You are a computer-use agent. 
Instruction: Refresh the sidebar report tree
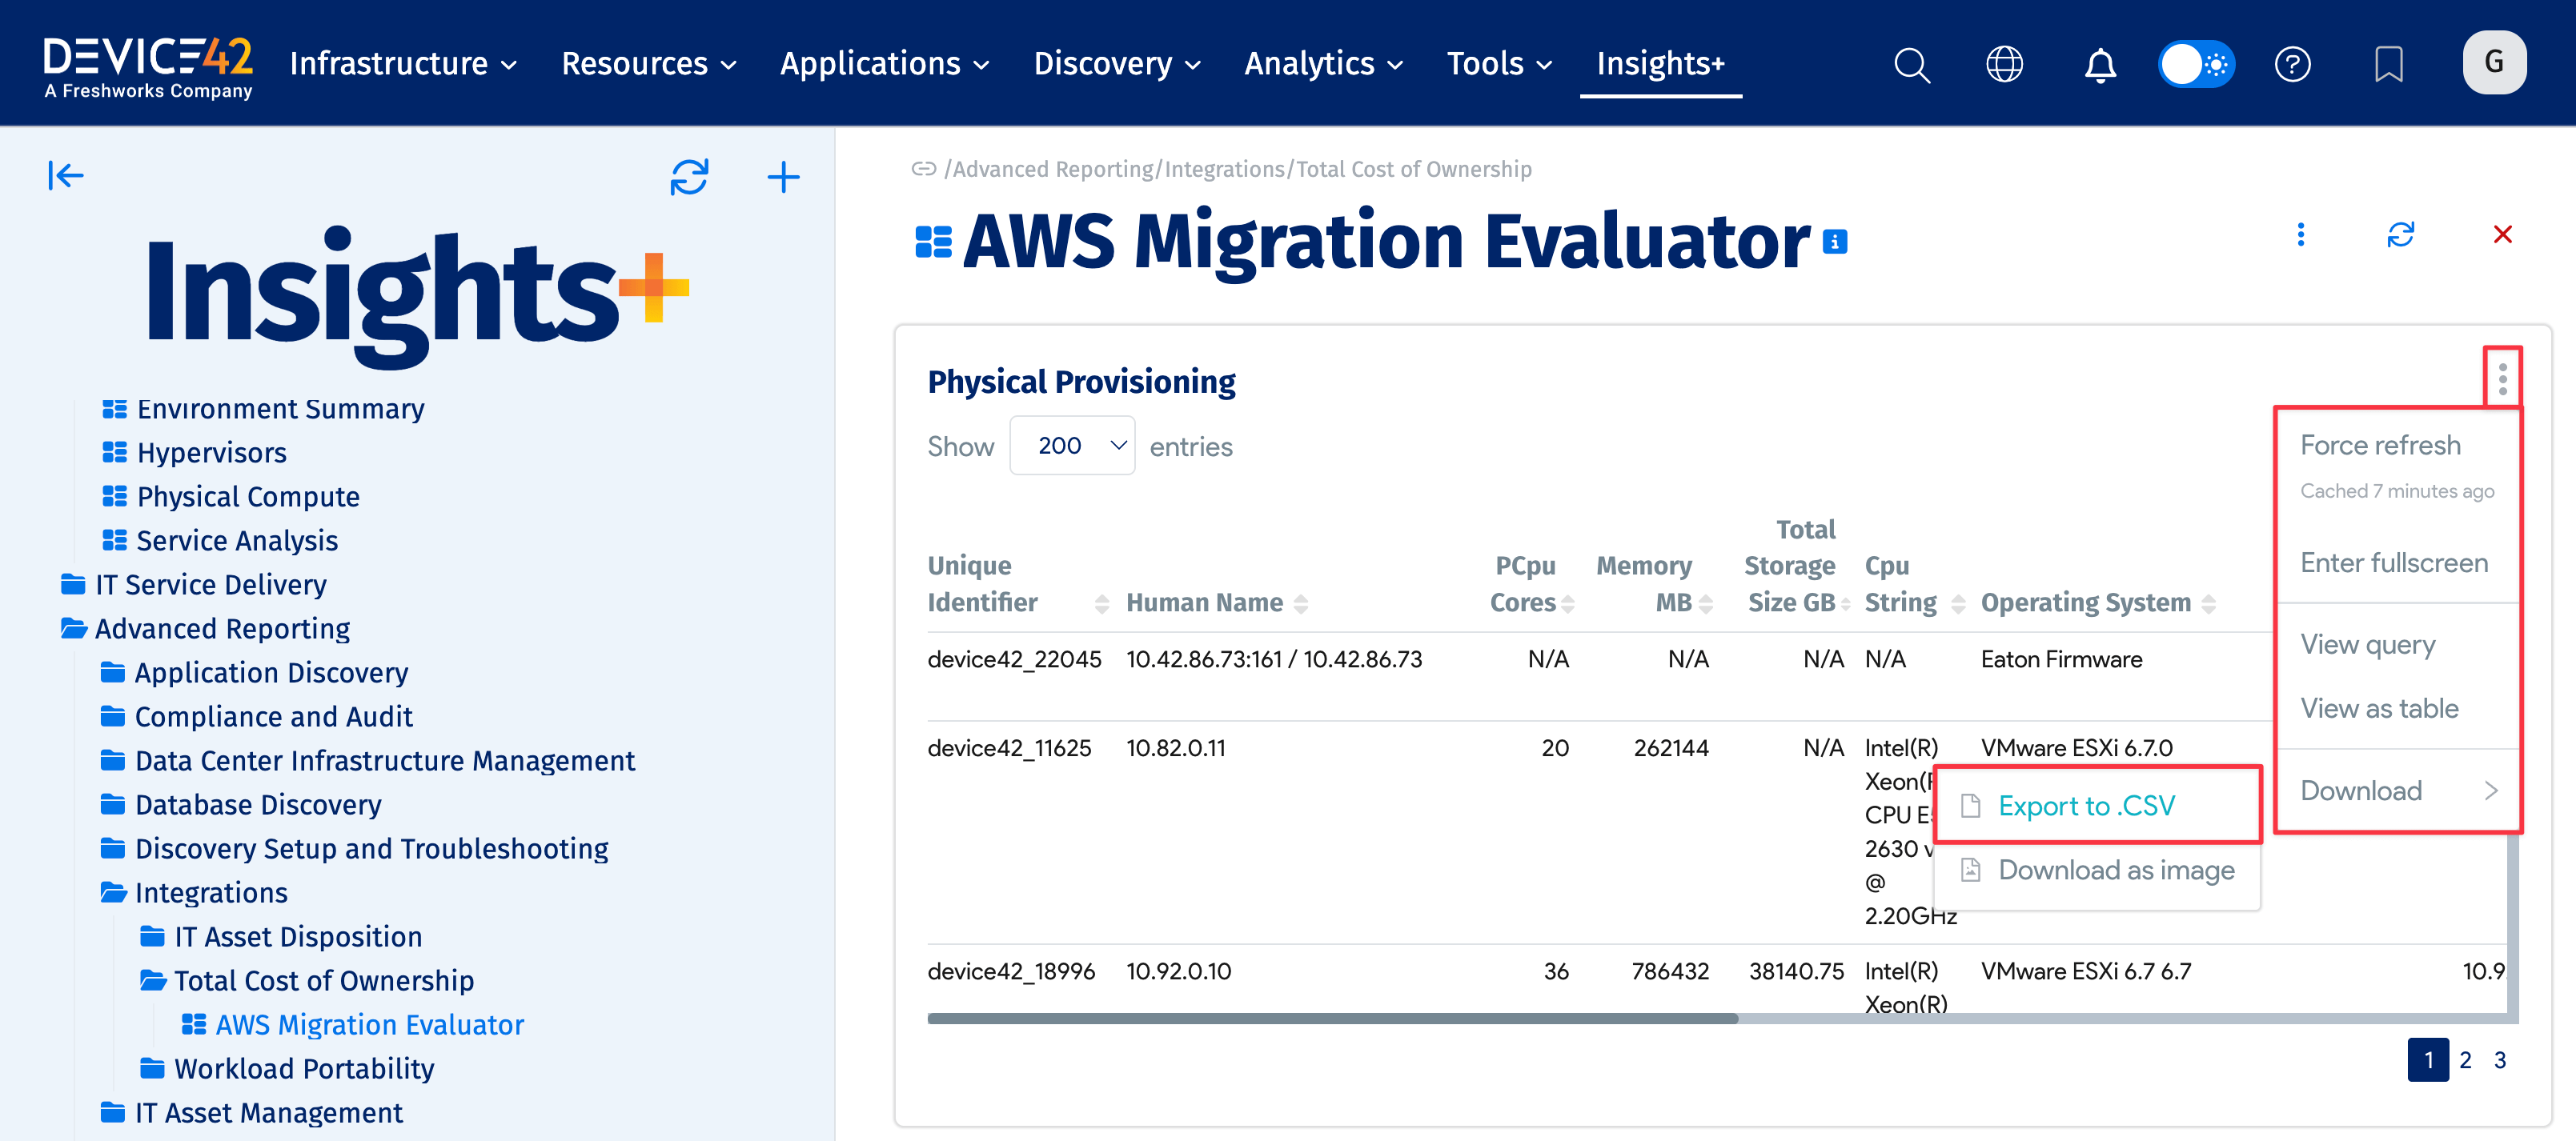[x=689, y=177]
